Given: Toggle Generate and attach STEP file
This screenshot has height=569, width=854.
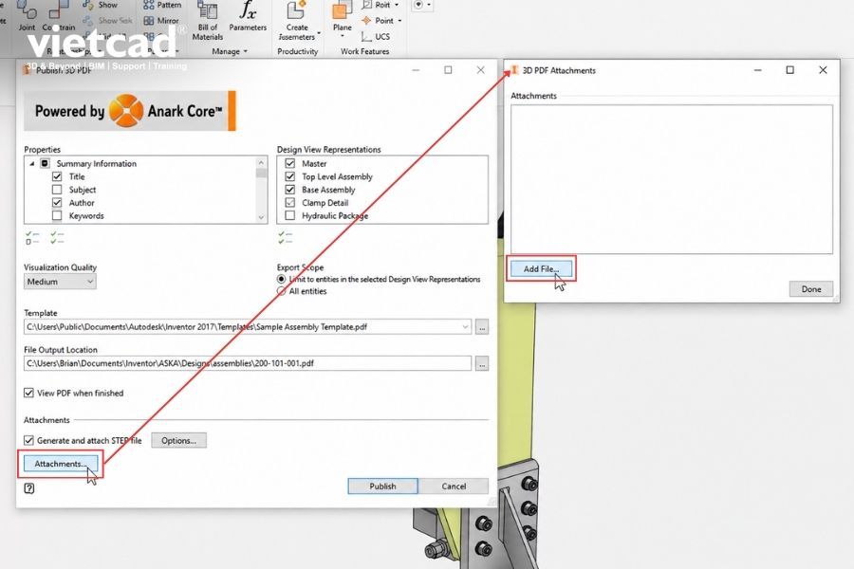Looking at the screenshot, I should coord(28,440).
